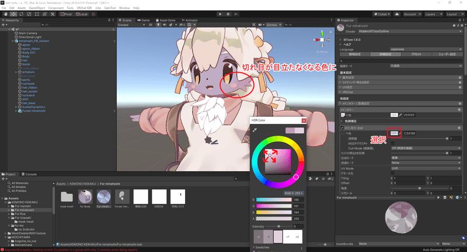Toggle the MSDFテクスチャ checkbox
This screenshot has height=252, width=467.
[392, 143]
